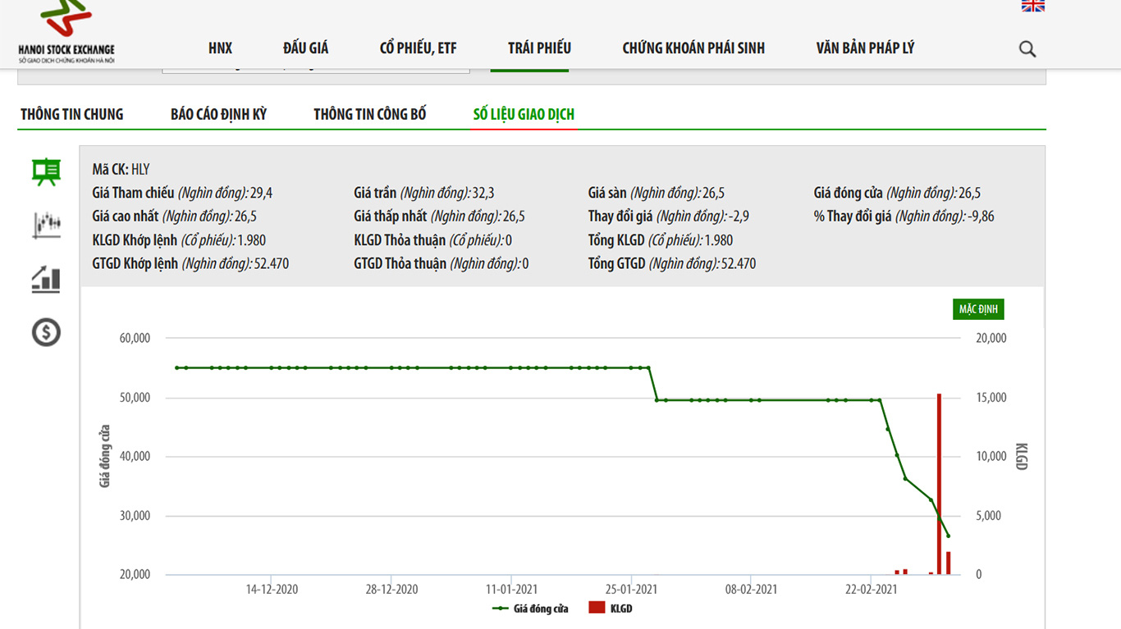Open the HNX menu
1121x629 pixels.
coord(220,48)
